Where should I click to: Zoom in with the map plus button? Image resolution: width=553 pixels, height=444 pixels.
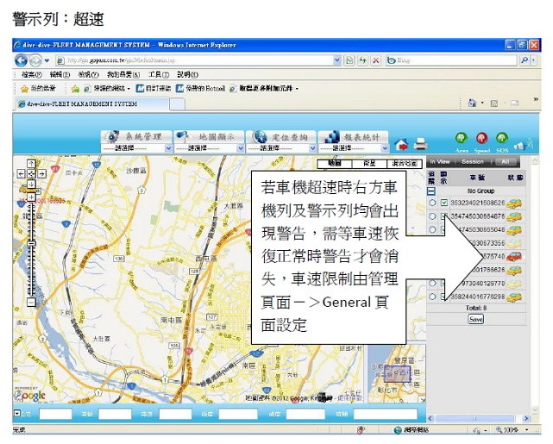(31, 197)
